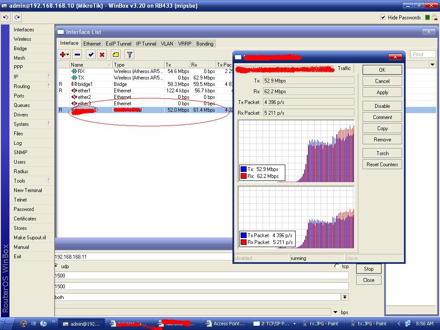Click the ether1 interface icon
Image resolution: width=440 pixels, height=330 pixels.
click(x=74, y=91)
